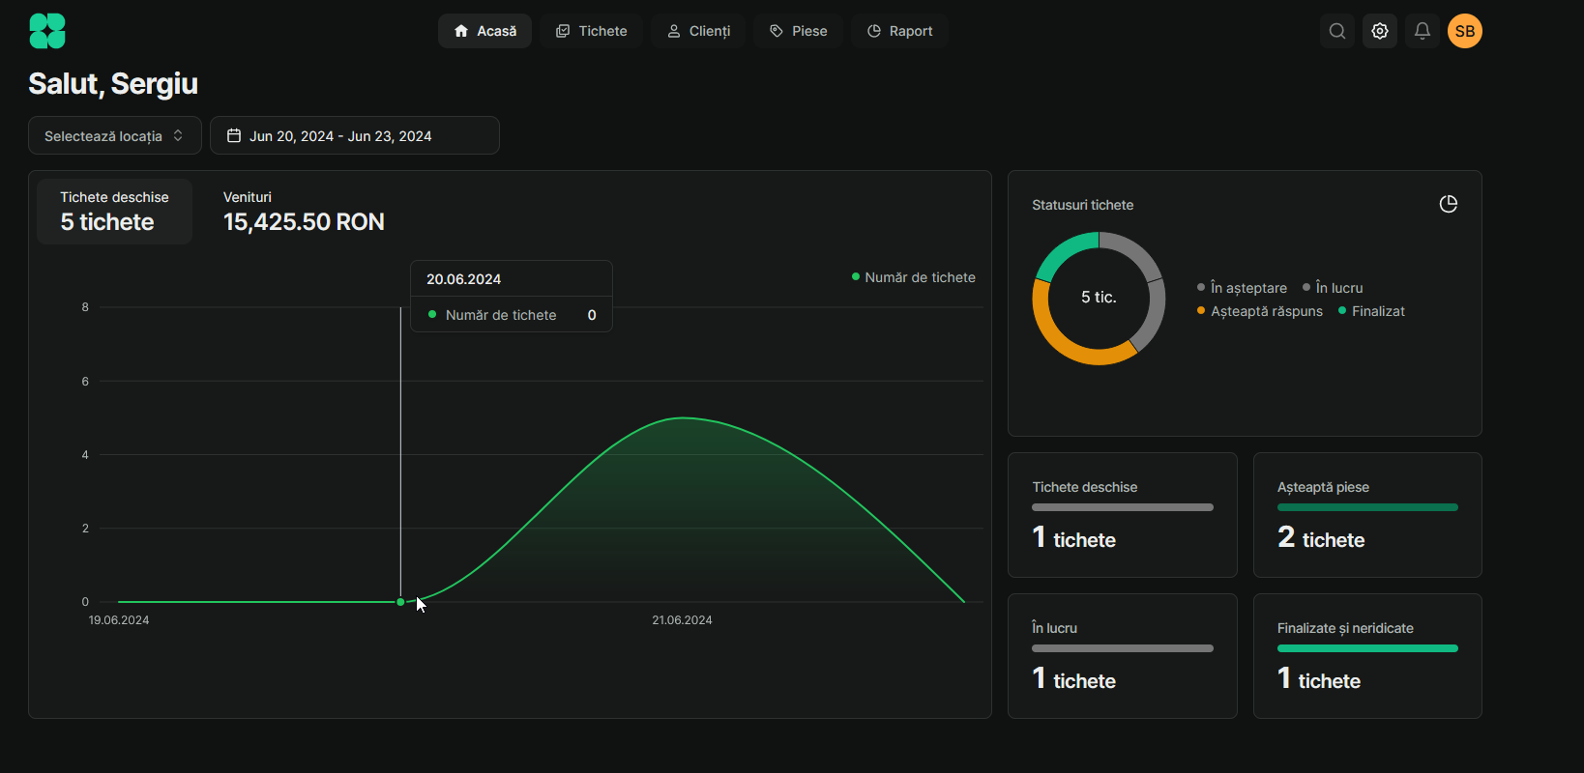Viewport: 1584px width, 773px height.
Task: Open the Jun 20 - Jun 23 date range picker
Action: pos(355,135)
